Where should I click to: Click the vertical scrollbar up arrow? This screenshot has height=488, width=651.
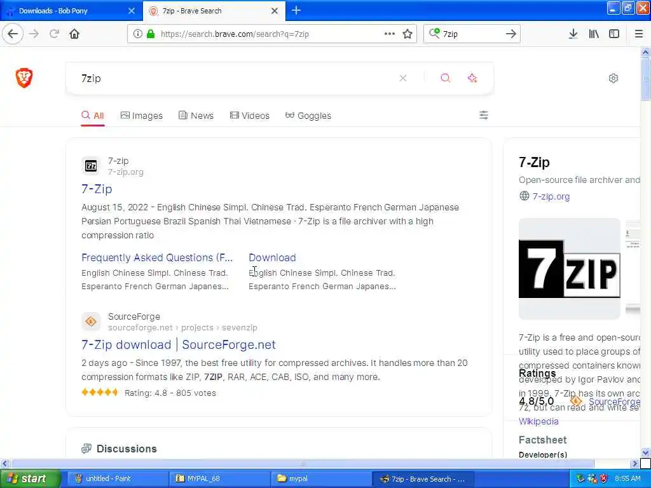click(645, 52)
